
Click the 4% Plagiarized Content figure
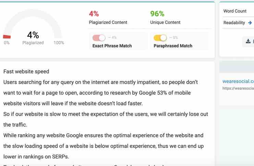click(x=94, y=14)
